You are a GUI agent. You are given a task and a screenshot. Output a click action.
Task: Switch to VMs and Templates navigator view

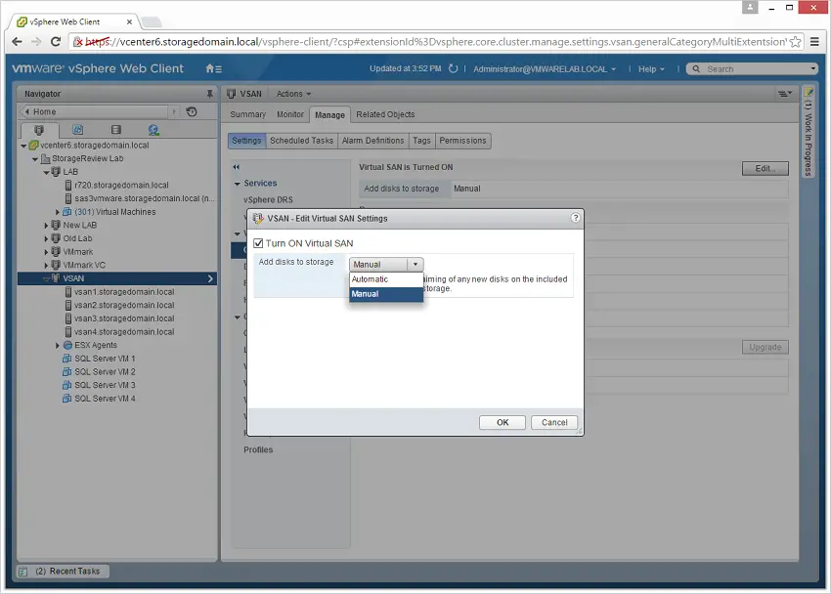pyautogui.click(x=78, y=130)
